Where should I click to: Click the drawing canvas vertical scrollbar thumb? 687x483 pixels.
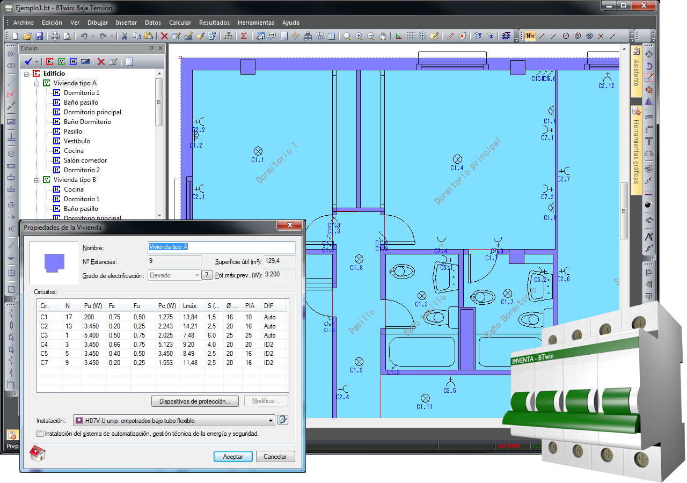click(x=624, y=210)
